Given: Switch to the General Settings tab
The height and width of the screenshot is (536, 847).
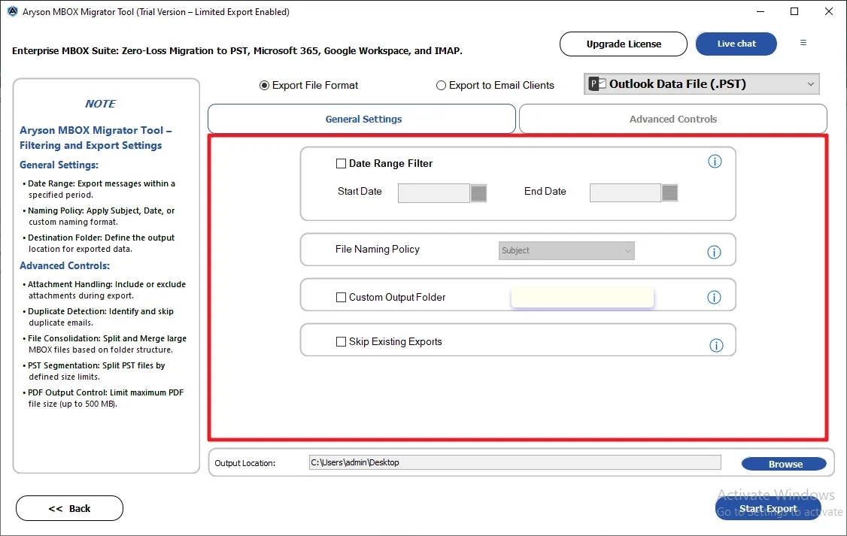Looking at the screenshot, I should 362,119.
